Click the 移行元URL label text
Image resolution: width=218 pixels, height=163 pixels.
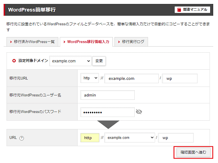(x=19, y=78)
